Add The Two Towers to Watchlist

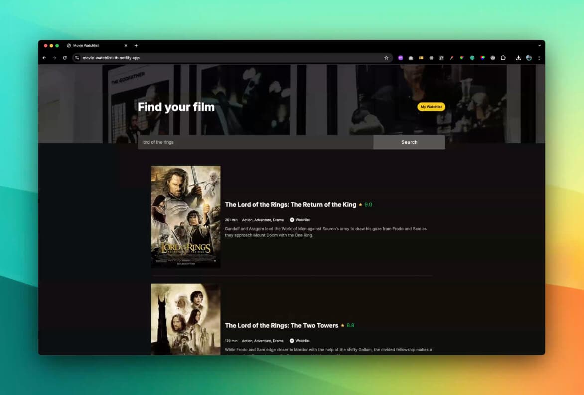(x=298, y=341)
